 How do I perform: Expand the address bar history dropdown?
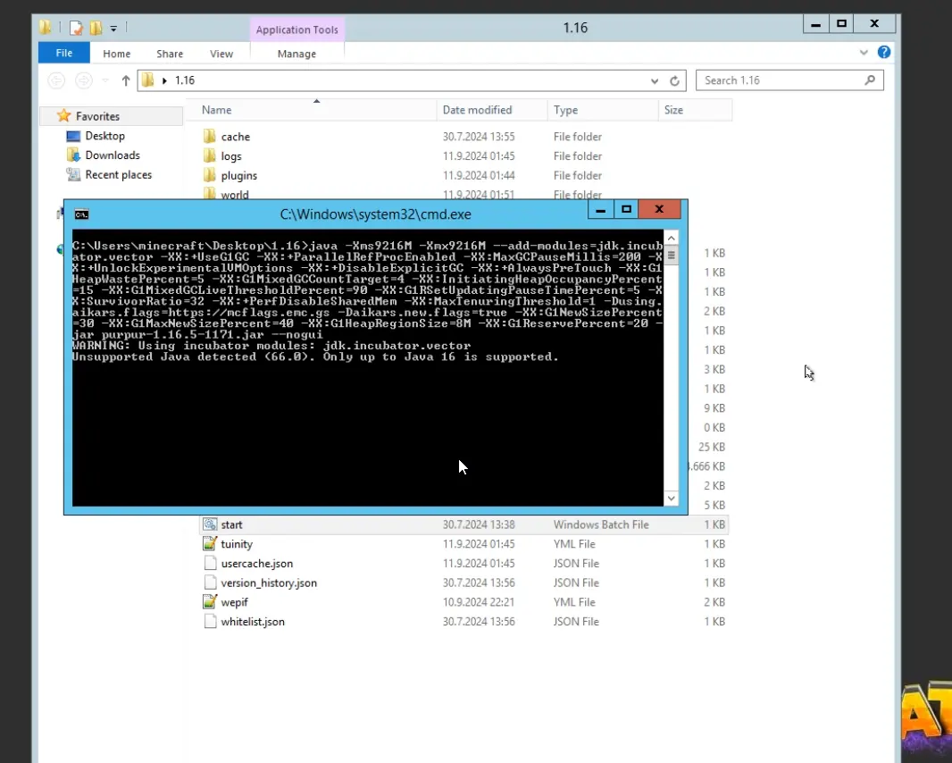[x=655, y=80]
